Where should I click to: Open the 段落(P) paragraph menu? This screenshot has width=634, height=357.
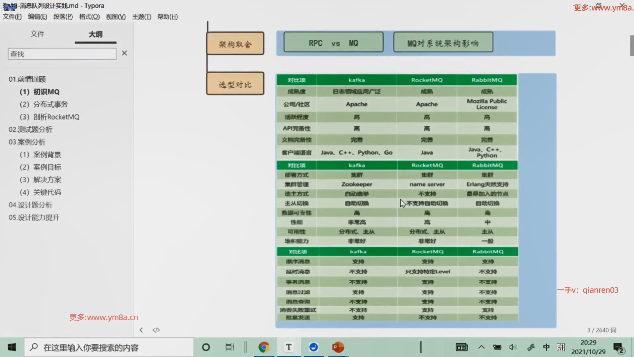pos(63,17)
